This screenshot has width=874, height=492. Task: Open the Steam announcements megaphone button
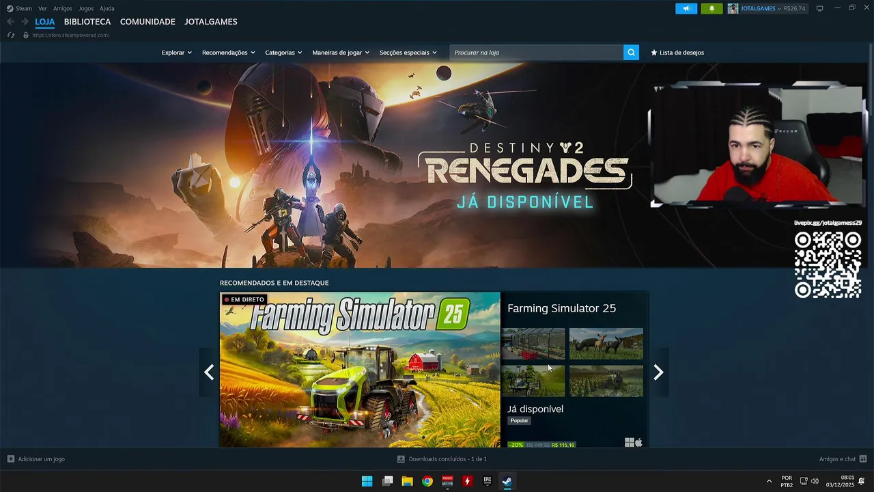[686, 8]
